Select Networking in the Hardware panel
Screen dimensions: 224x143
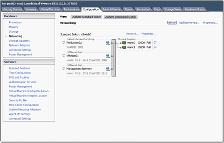(16, 36)
